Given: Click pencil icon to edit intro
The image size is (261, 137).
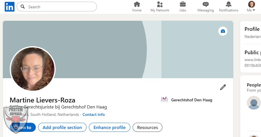Looking at the screenshot, I should click(x=223, y=87).
